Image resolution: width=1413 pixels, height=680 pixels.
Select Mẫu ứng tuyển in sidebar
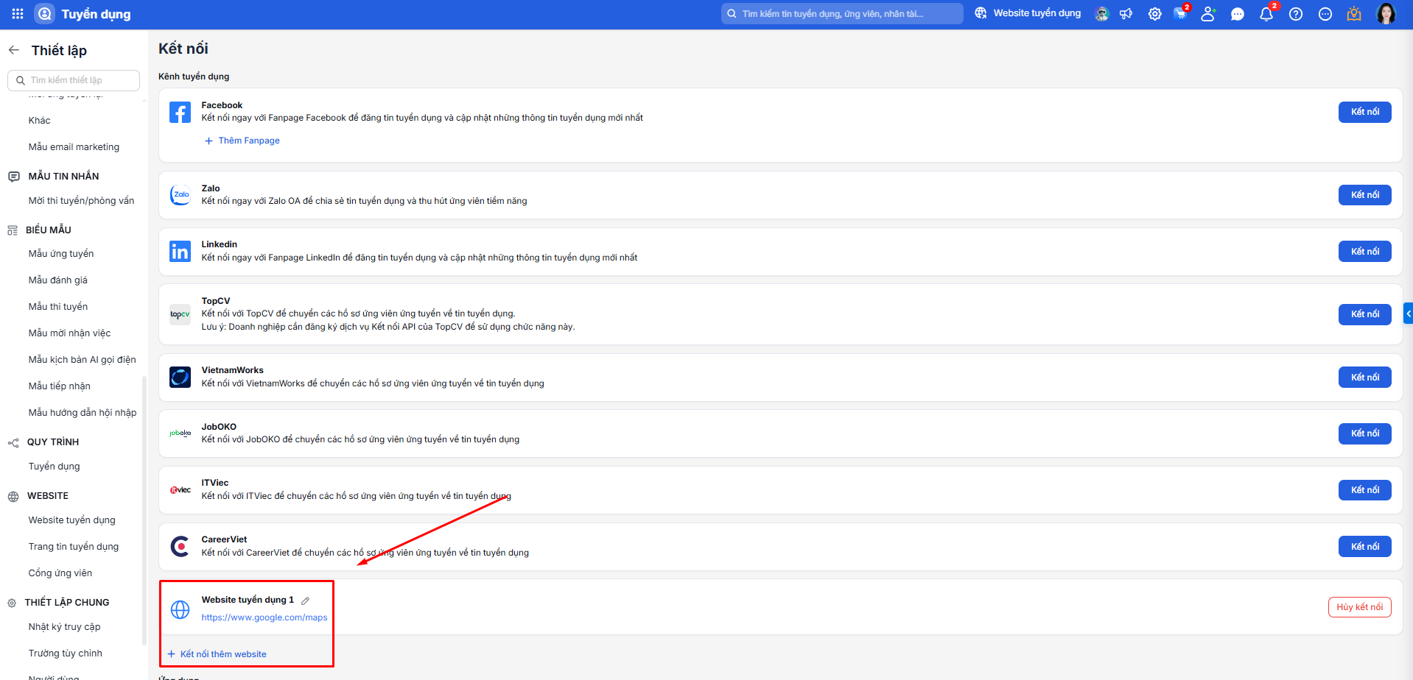(61, 254)
